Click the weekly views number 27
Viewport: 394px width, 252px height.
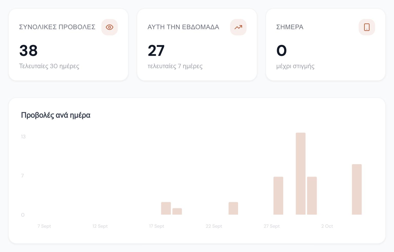click(156, 50)
